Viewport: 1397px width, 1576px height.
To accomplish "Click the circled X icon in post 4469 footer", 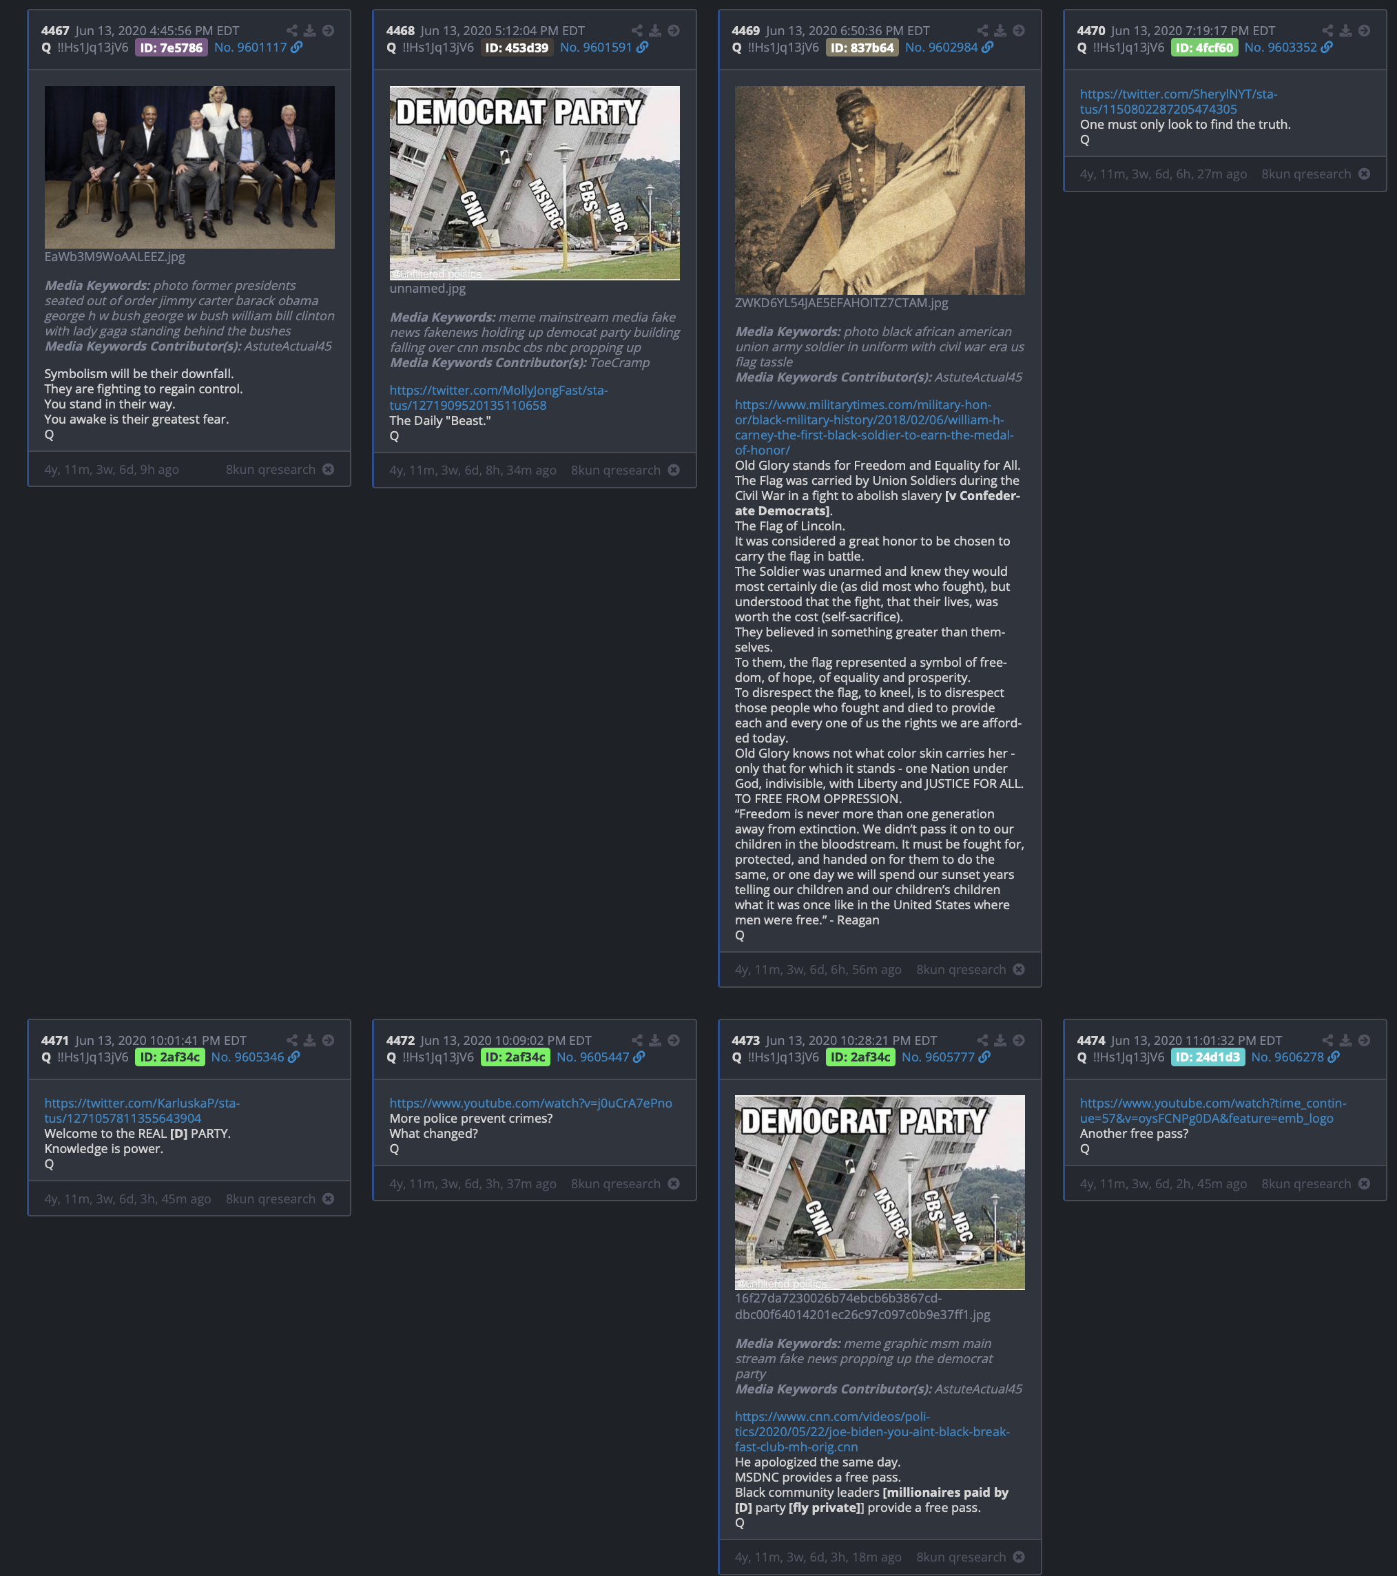I will [1020, 969].
